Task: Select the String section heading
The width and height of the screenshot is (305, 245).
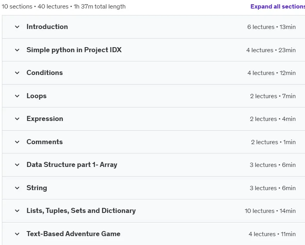Action: (x=37, y=188)
